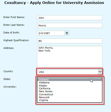
Task: Click inside the Address text area
Action: pyautogui.click(x=70, y=57)
